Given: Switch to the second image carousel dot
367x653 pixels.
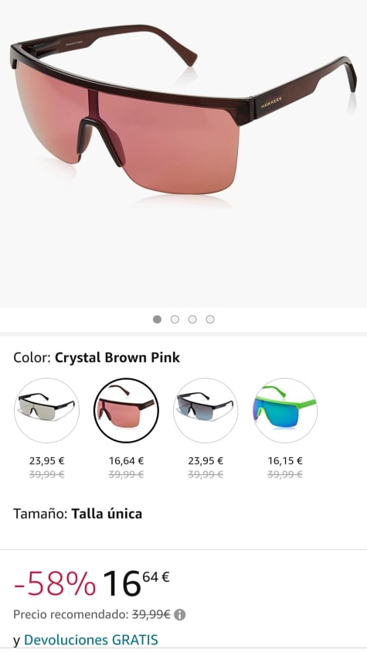Looking at the screenshot, I should pos(175,320).
